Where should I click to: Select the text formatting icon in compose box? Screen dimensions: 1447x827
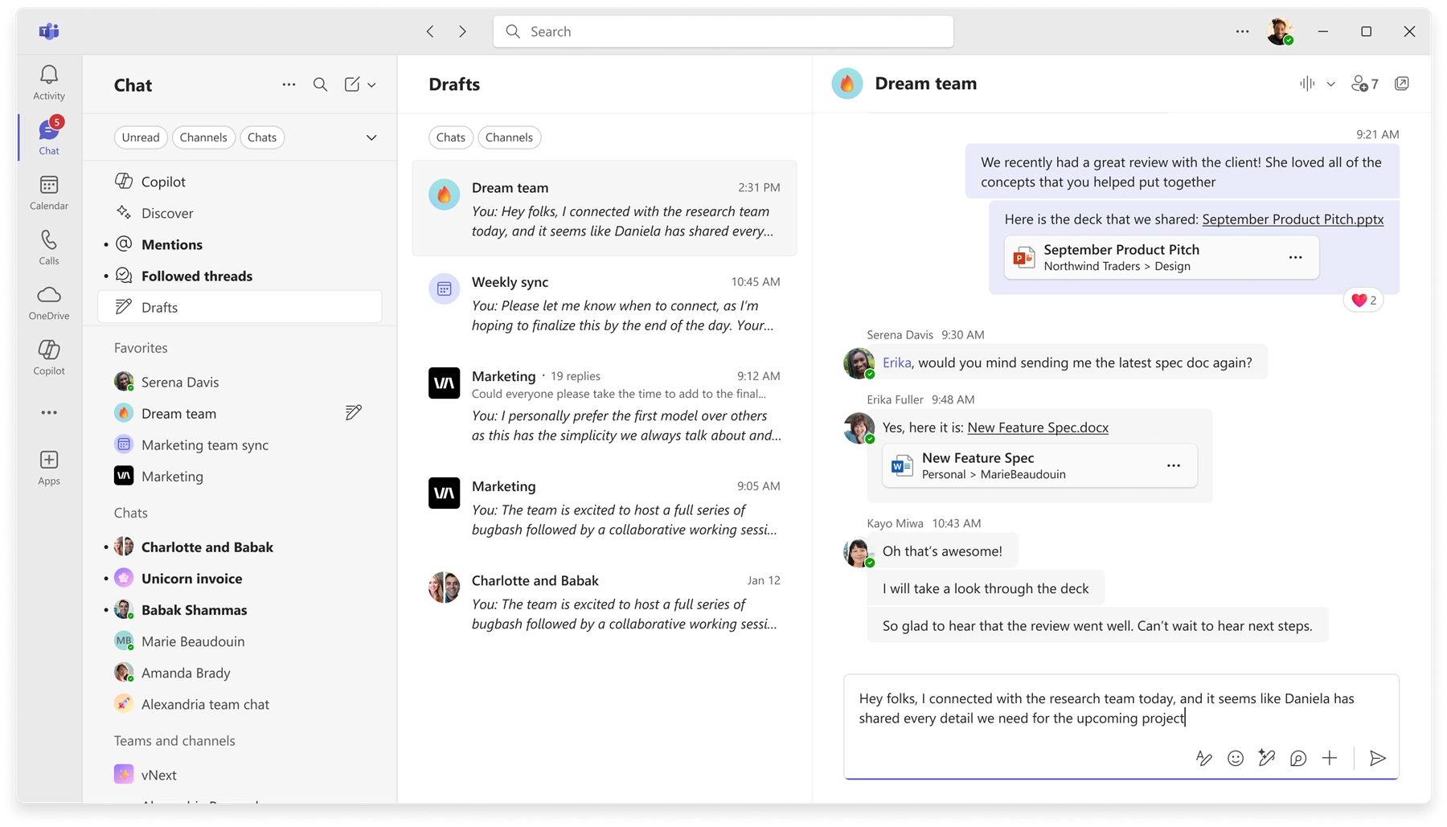click(1203, 758)
